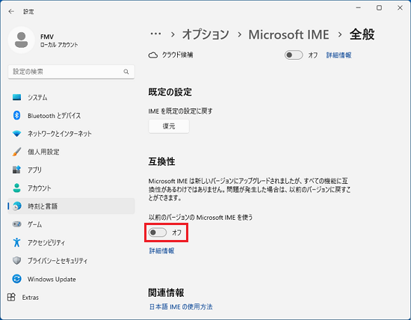The image size is (411, 320).
Task: Select ネットワークとインターネット in sidebar
Action: (x=71, y=134)
